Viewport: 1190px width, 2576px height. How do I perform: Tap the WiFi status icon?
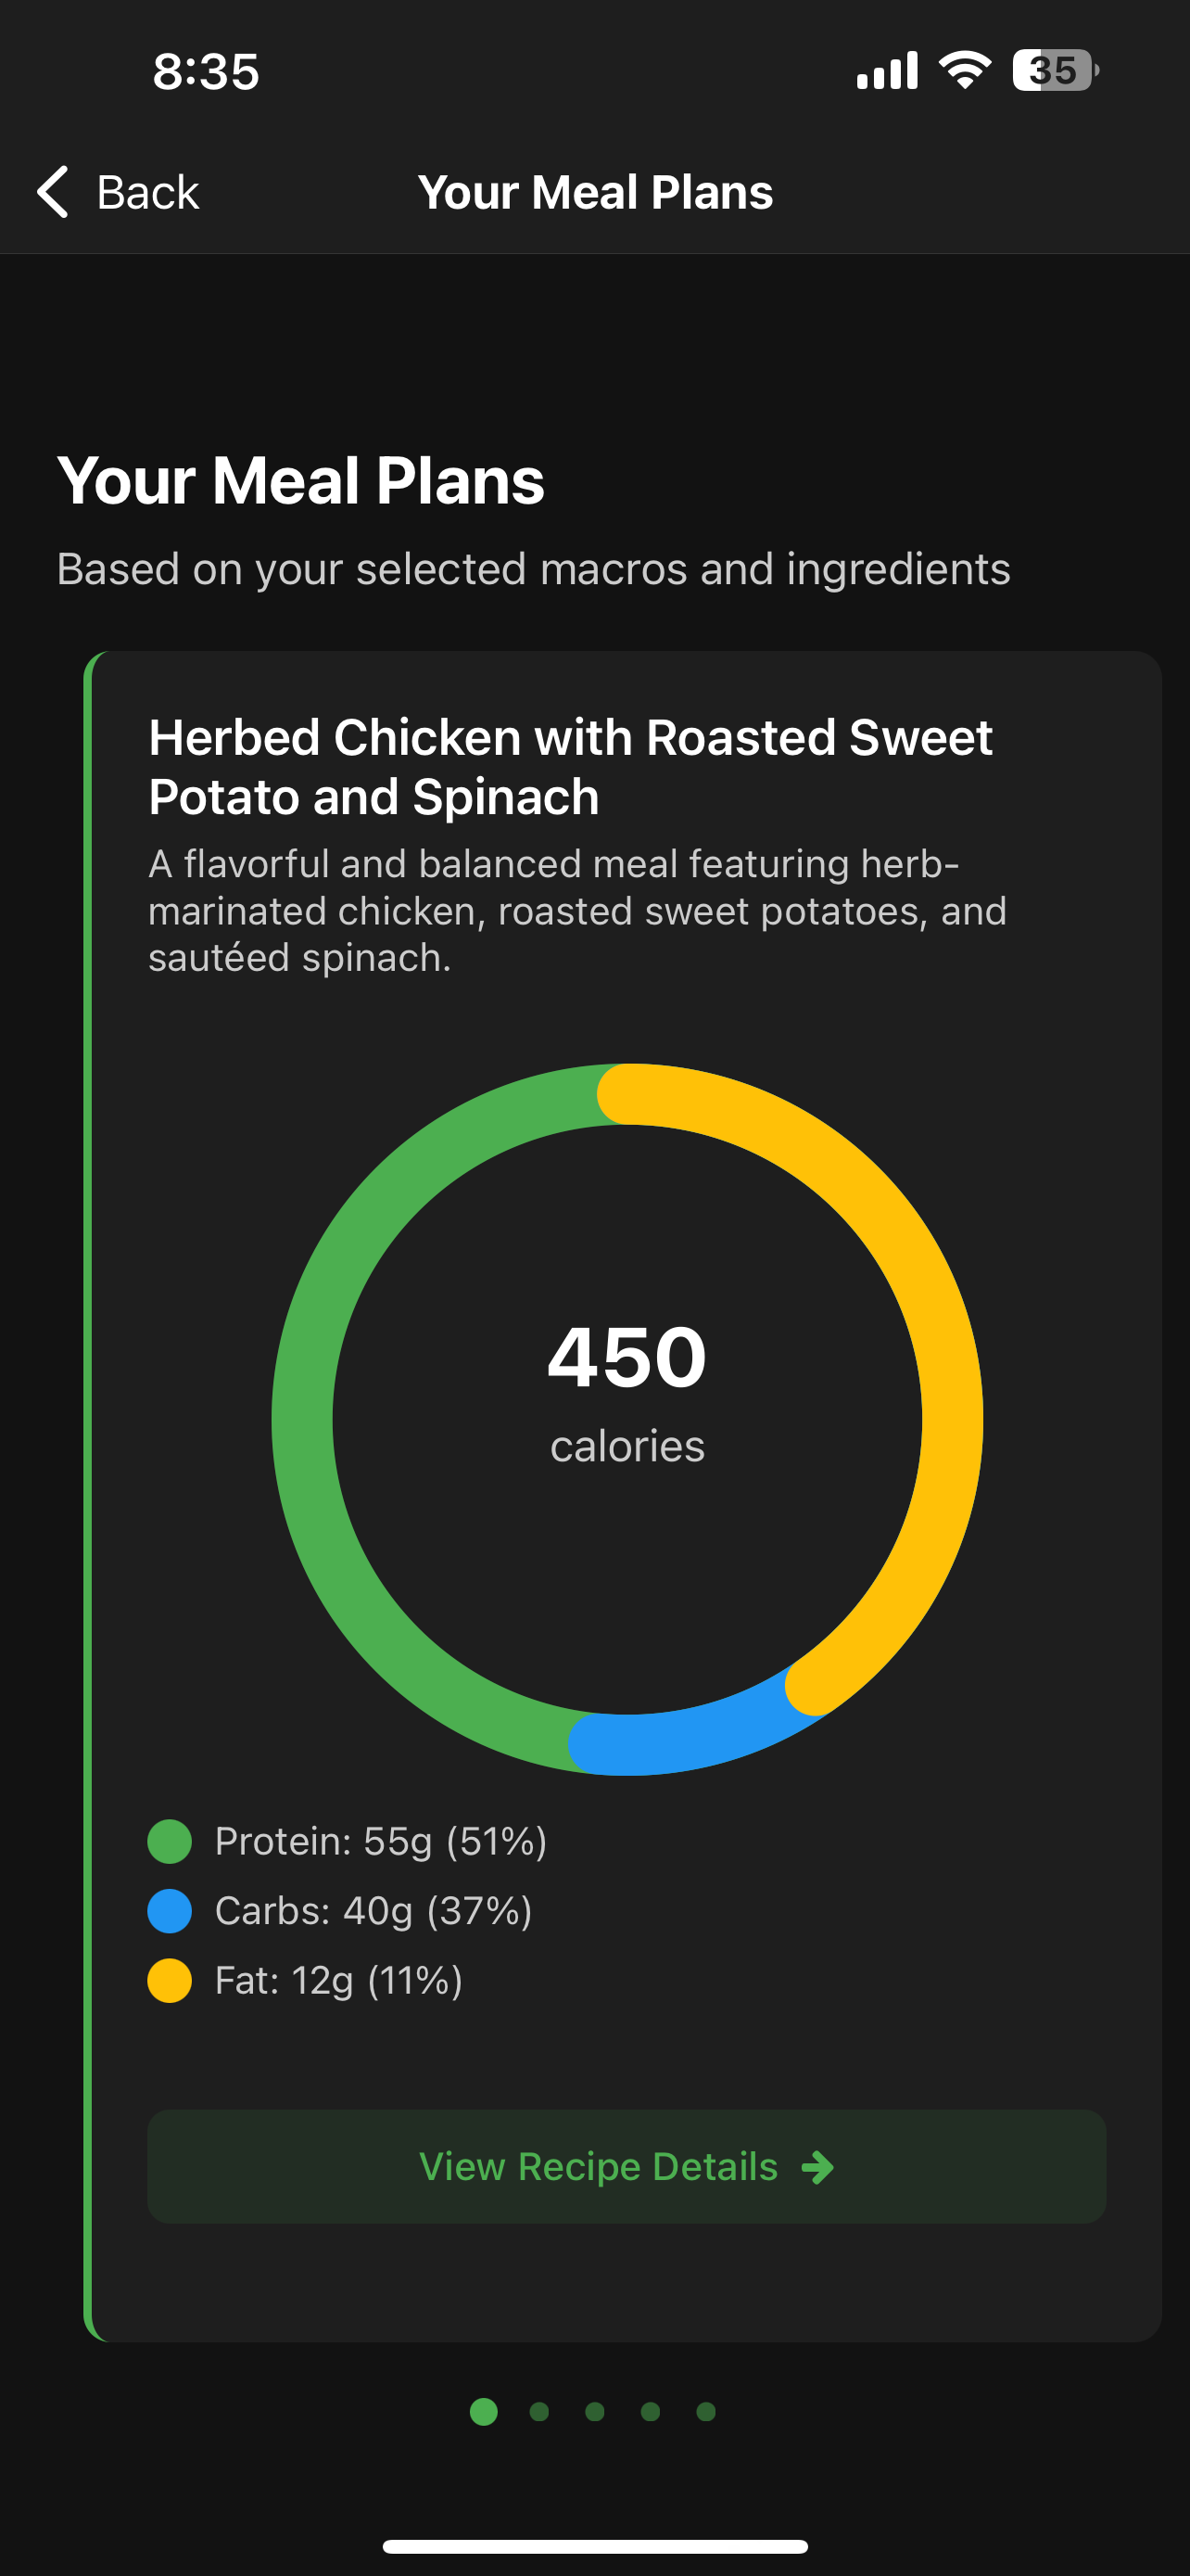[x=964, y=70]
